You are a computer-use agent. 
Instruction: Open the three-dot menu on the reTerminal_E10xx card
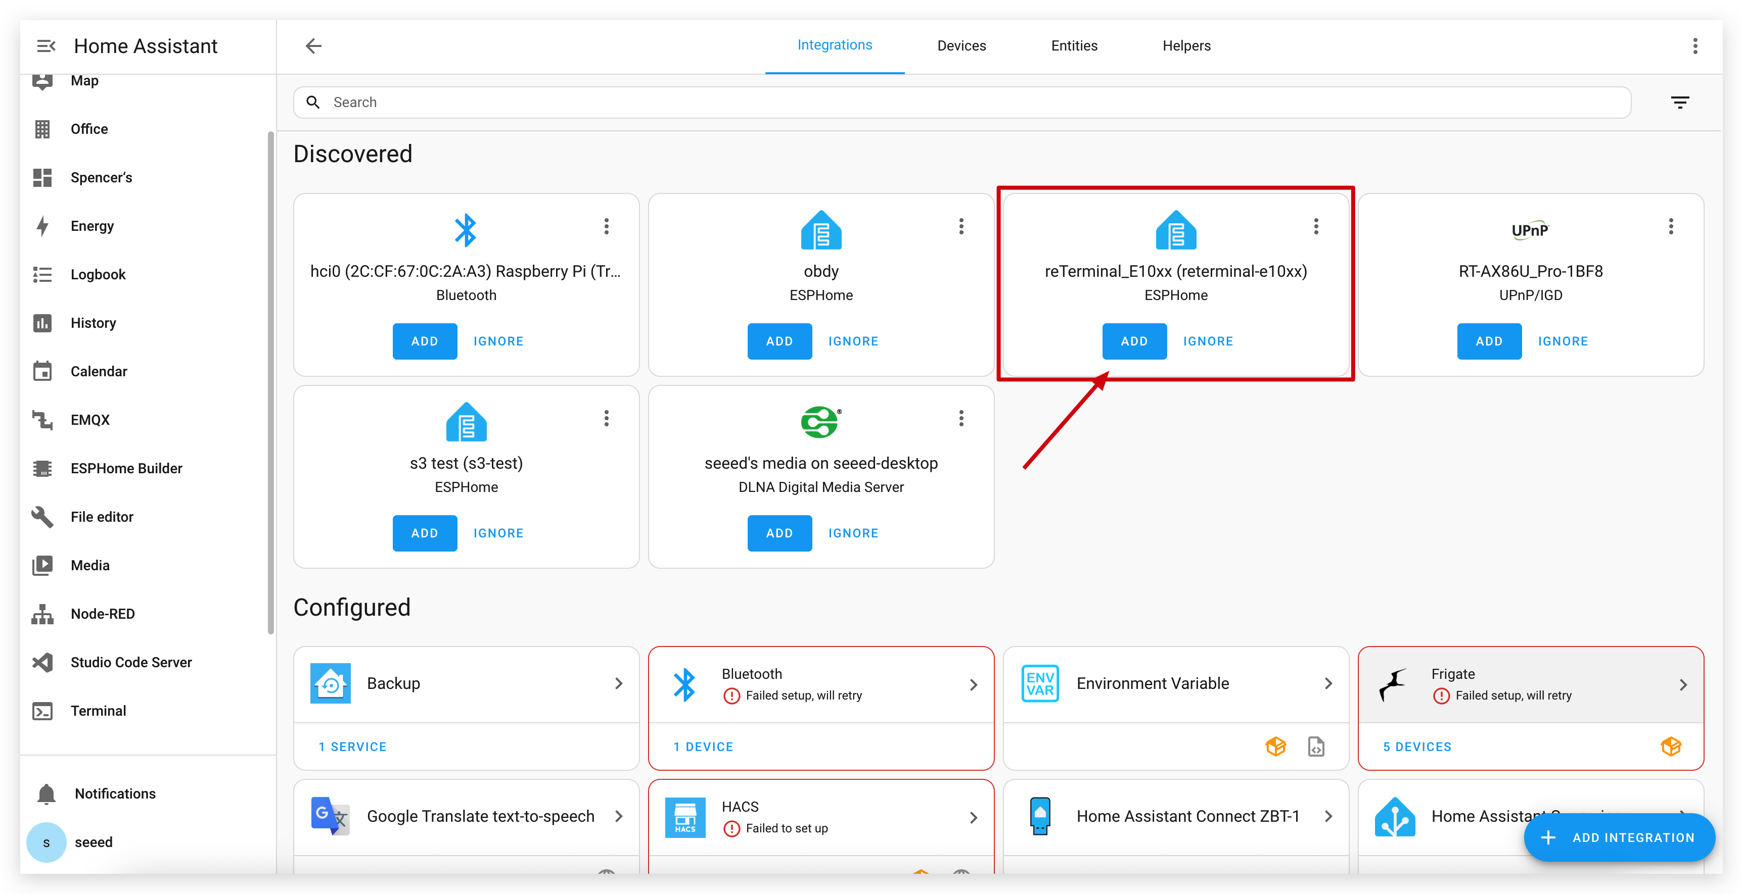[1316, 227]
